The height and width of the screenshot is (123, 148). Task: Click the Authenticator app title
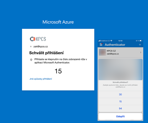pyautogui.click(x=115, y=45)
